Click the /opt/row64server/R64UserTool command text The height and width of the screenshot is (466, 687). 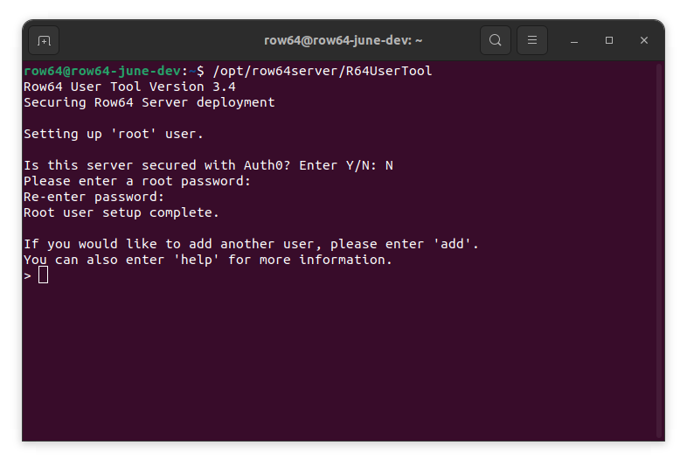(x=323, y=71)
